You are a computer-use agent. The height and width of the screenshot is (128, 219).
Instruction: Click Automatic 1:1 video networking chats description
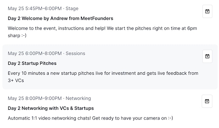pos(90,118)
